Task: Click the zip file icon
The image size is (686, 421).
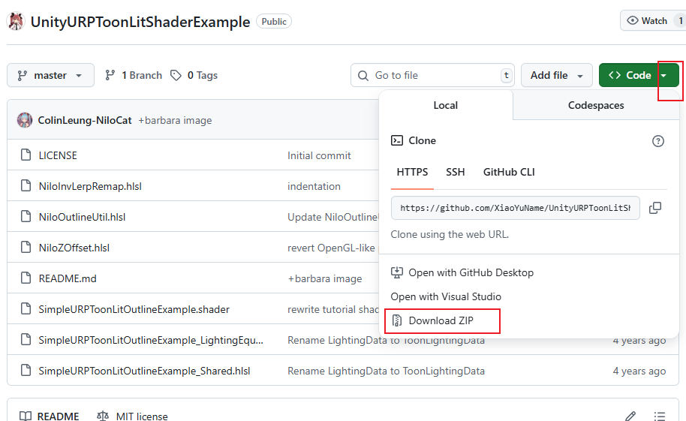Action: 397,320
